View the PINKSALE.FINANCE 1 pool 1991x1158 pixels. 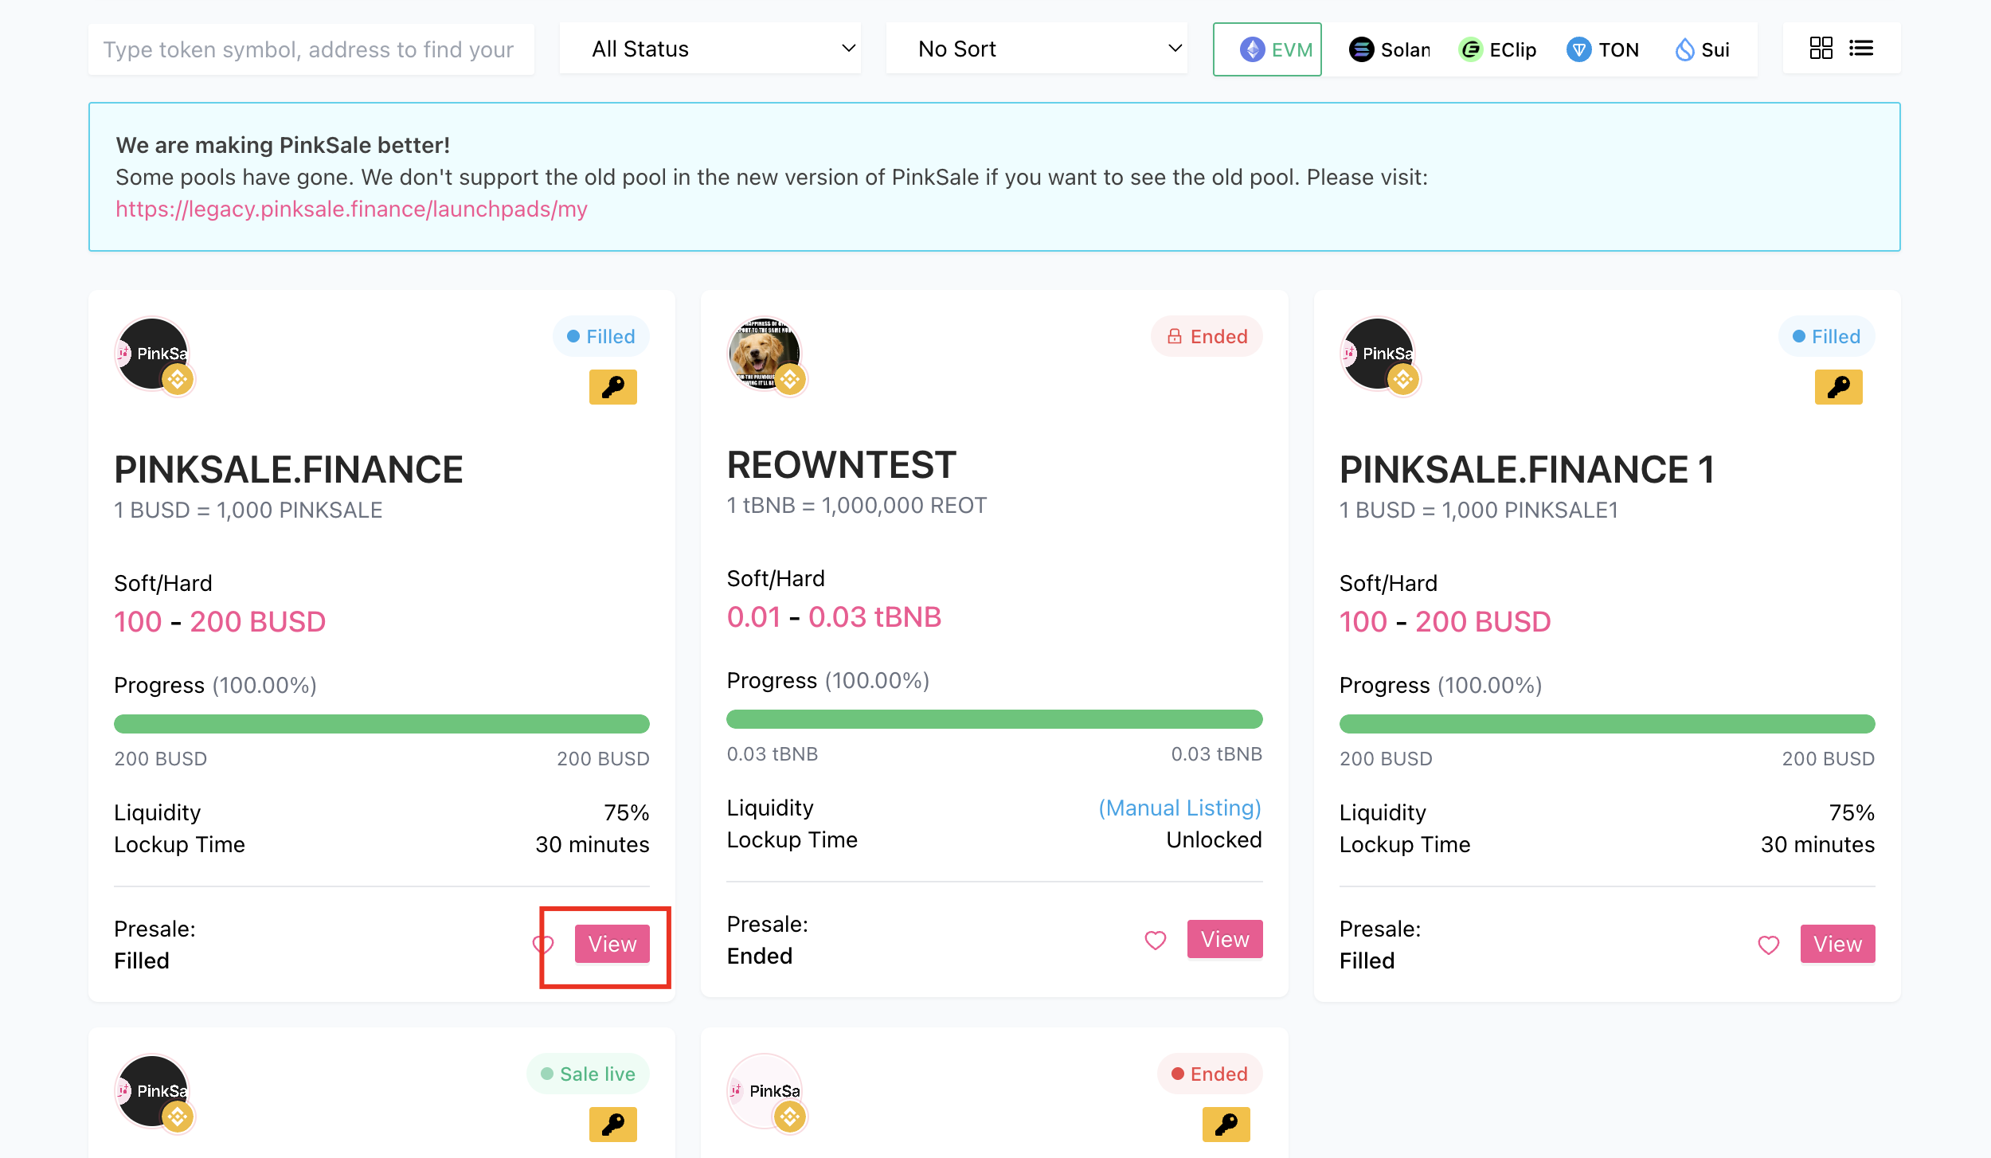[1837, 944]
